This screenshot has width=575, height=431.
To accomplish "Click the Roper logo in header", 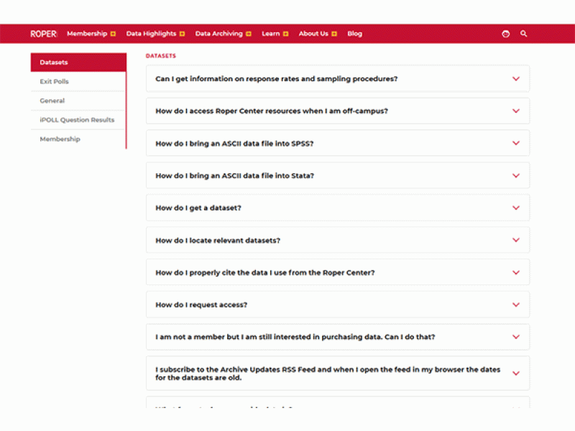I will [44, 34].
